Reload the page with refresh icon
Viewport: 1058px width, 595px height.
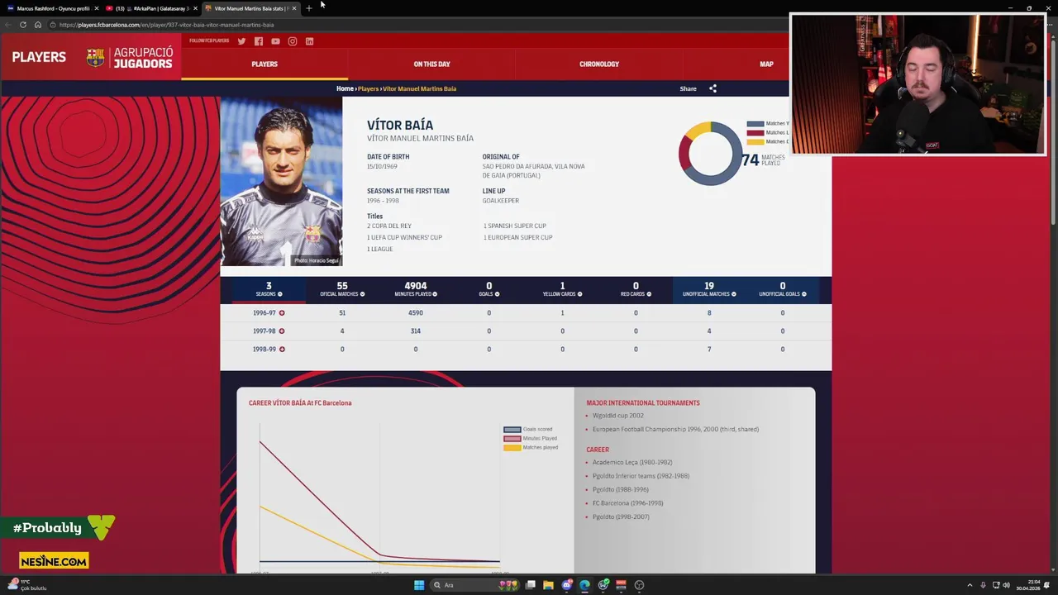click(22, 25)
